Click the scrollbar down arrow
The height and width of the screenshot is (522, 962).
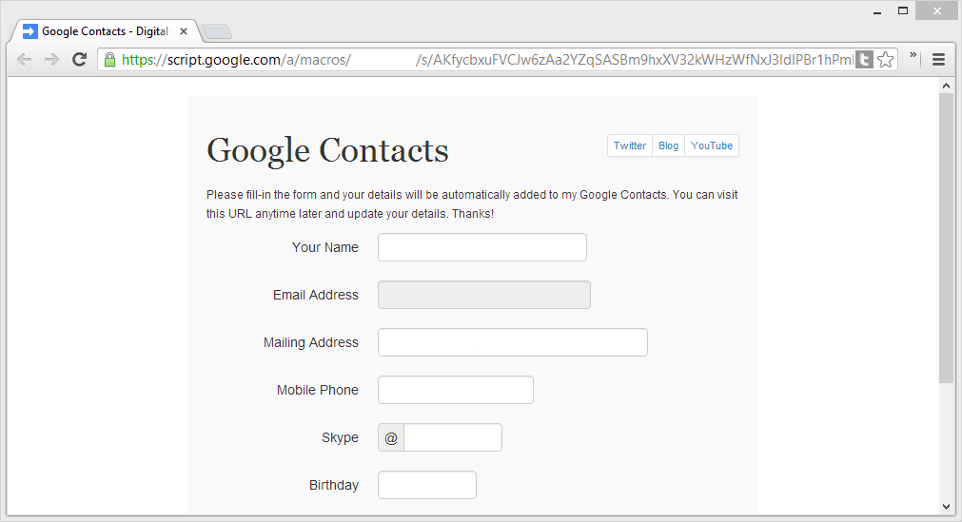[946, 507]
